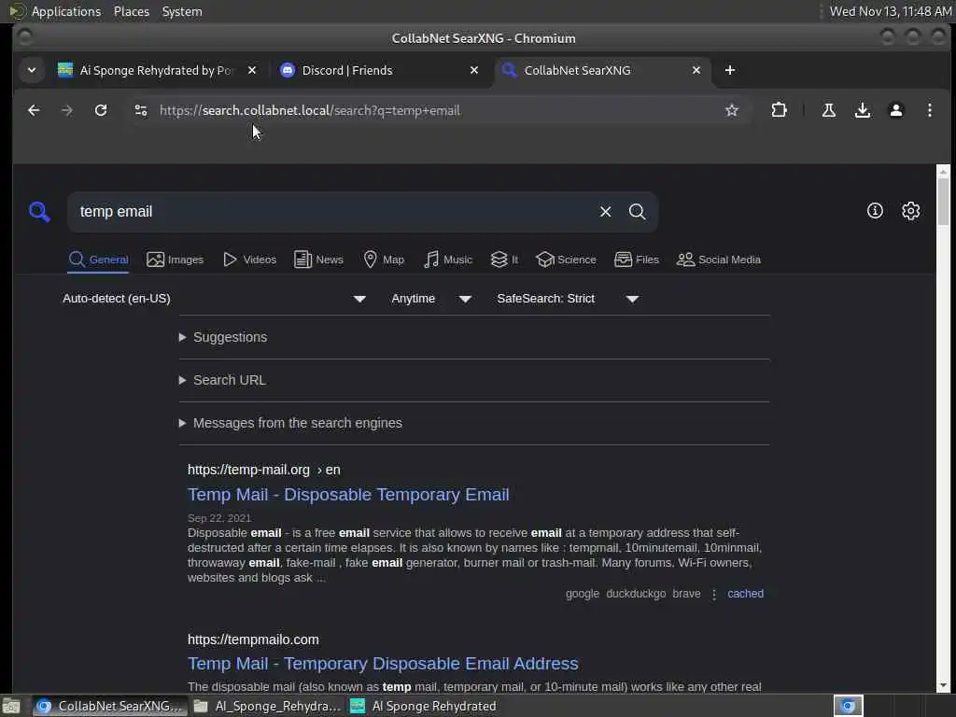
Task: Click the Sep 22, 2021 result date
Action: click(x=218, y=518)
